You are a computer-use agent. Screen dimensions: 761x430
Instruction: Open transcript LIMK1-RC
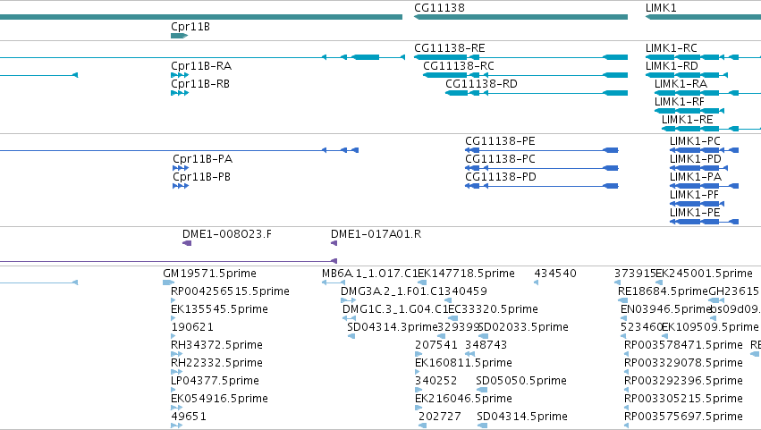[x=672, y=48]
